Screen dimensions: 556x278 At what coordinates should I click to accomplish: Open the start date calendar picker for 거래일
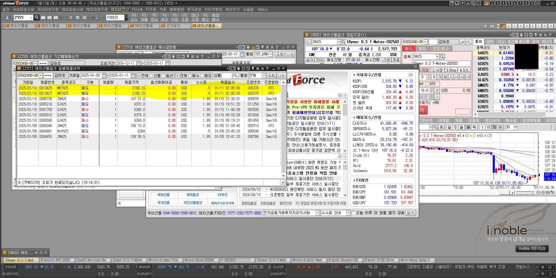point(104,76)
